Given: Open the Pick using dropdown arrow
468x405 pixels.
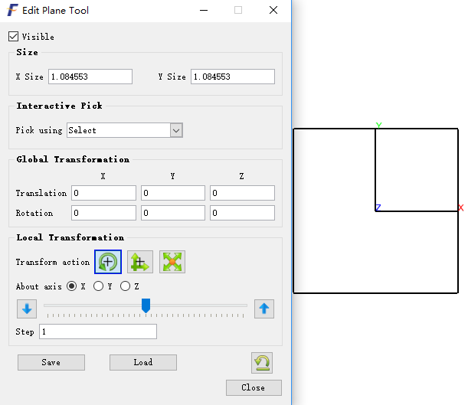Looking at the screenshot, I should 176,130.
